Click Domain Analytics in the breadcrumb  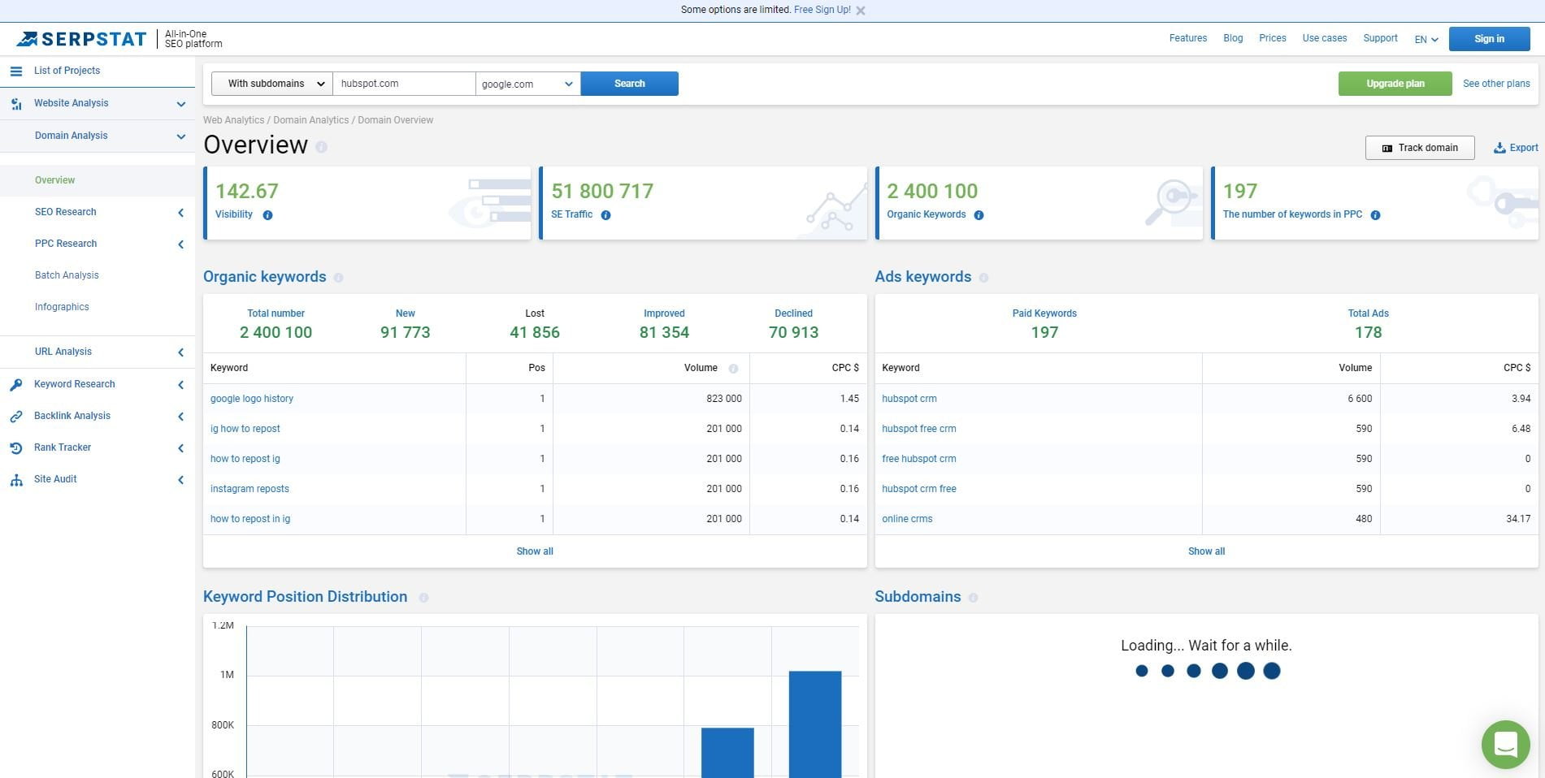pos(310,120)
